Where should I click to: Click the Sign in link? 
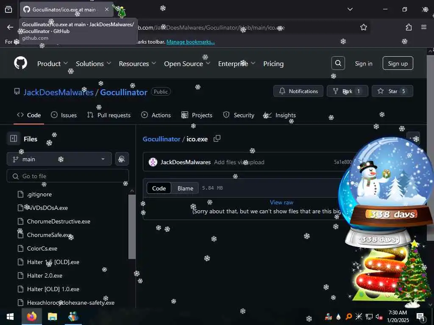click(363, 63)
